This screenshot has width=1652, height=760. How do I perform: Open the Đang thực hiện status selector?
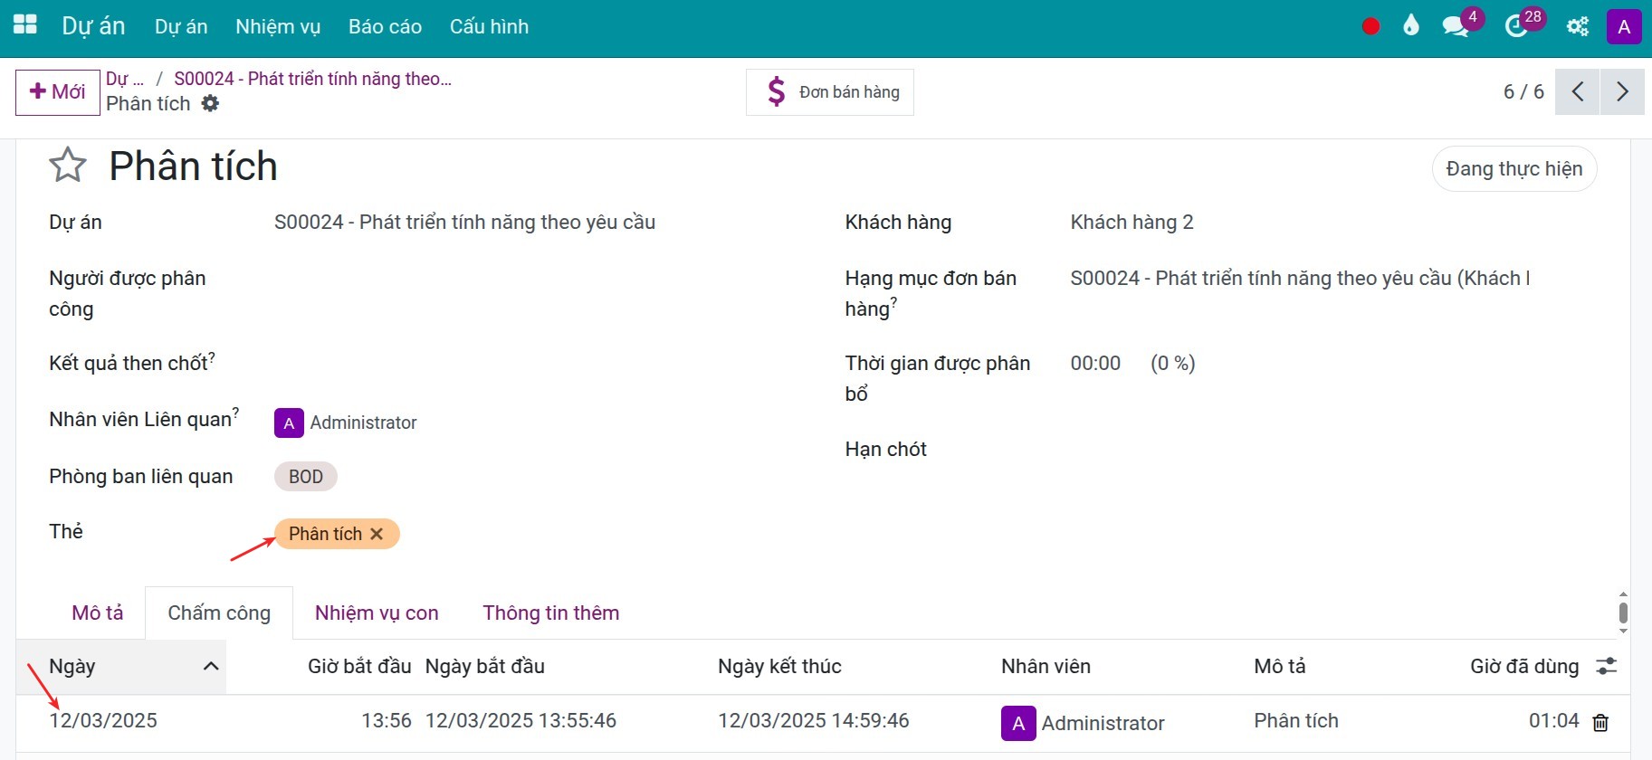1514,169
